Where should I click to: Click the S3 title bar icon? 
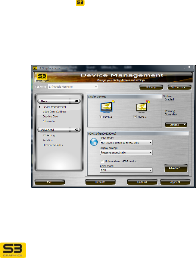[x=35, y=68]
